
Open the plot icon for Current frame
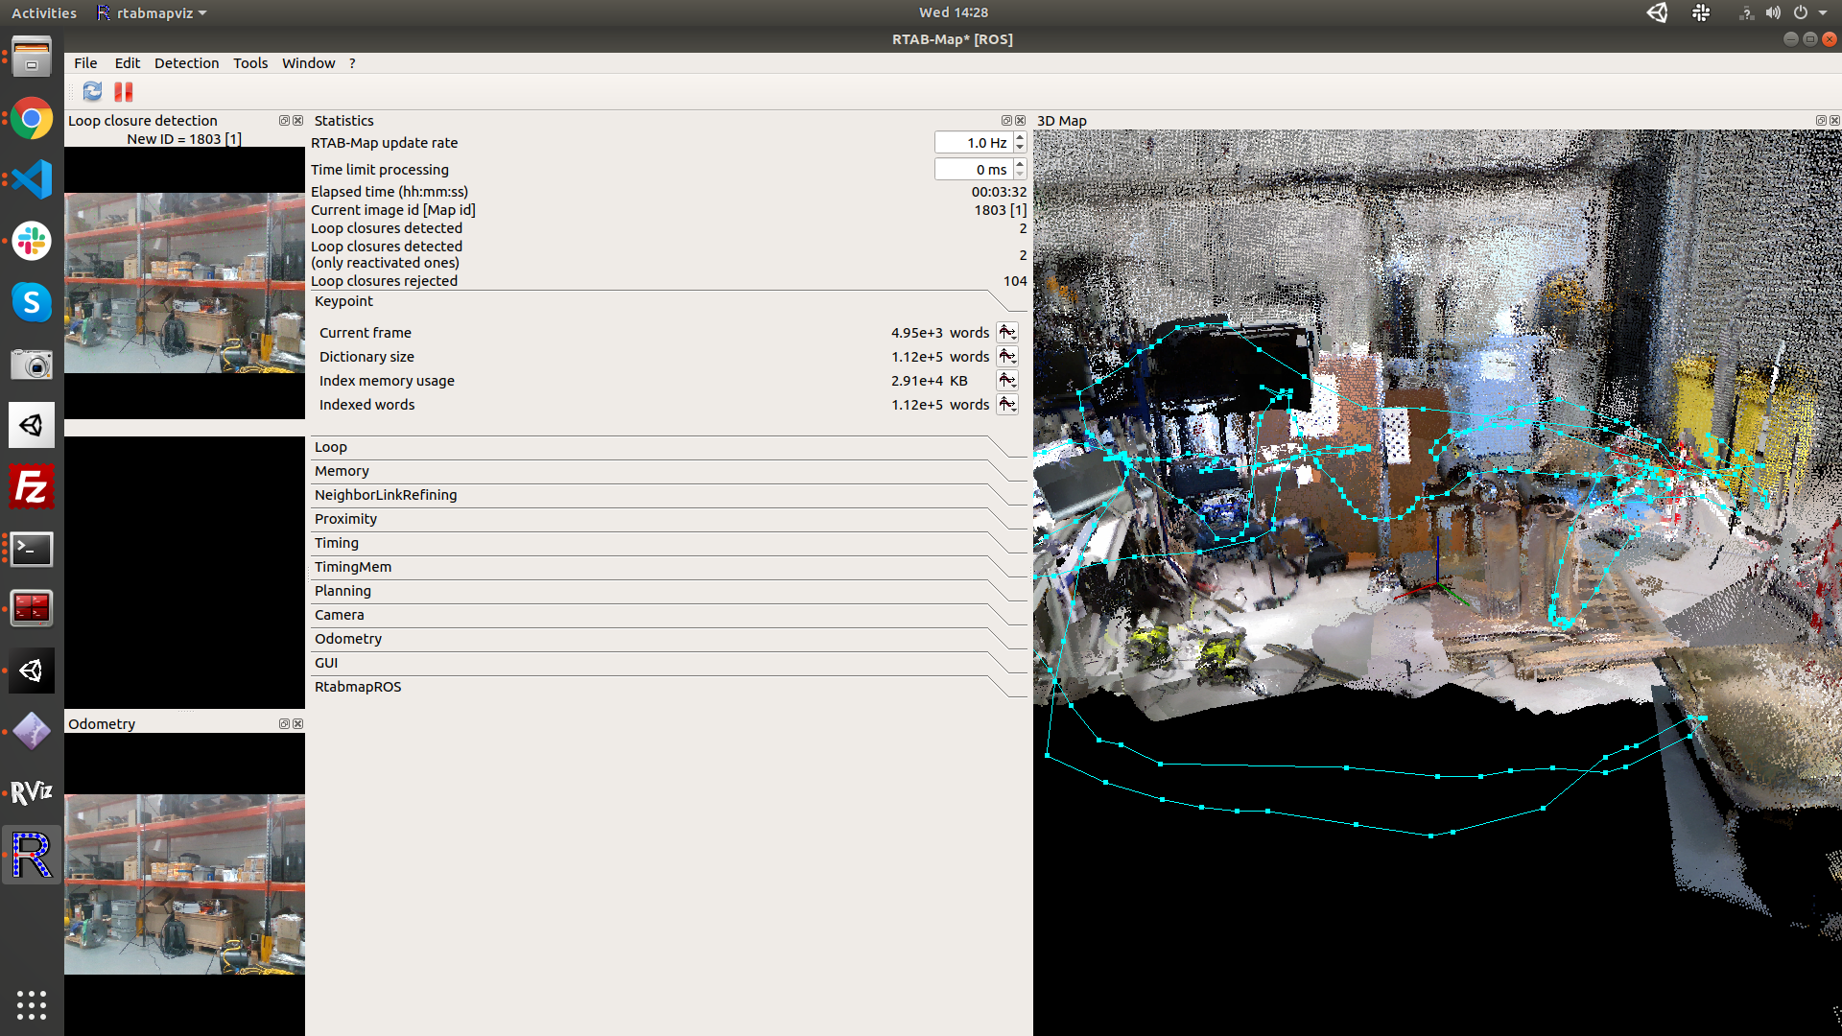1006,332
